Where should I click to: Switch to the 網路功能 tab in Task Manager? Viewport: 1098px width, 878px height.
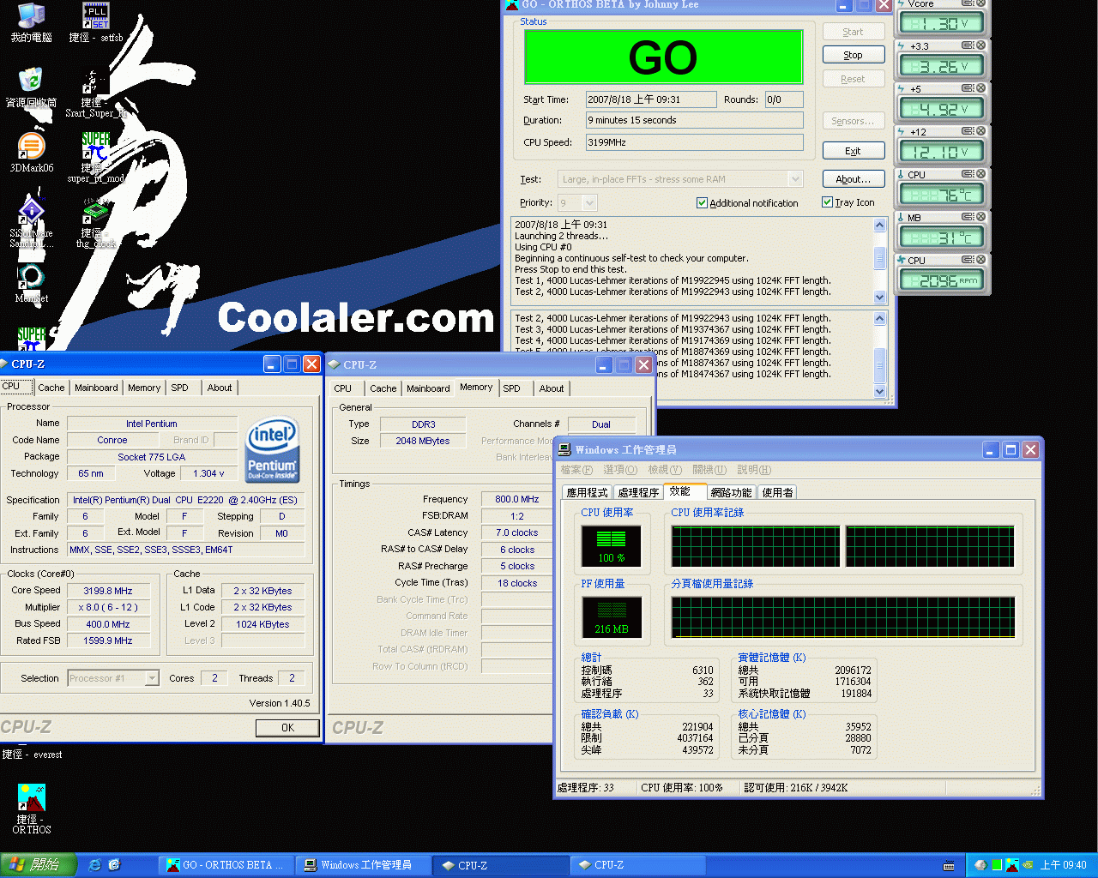tap(731, 493)
